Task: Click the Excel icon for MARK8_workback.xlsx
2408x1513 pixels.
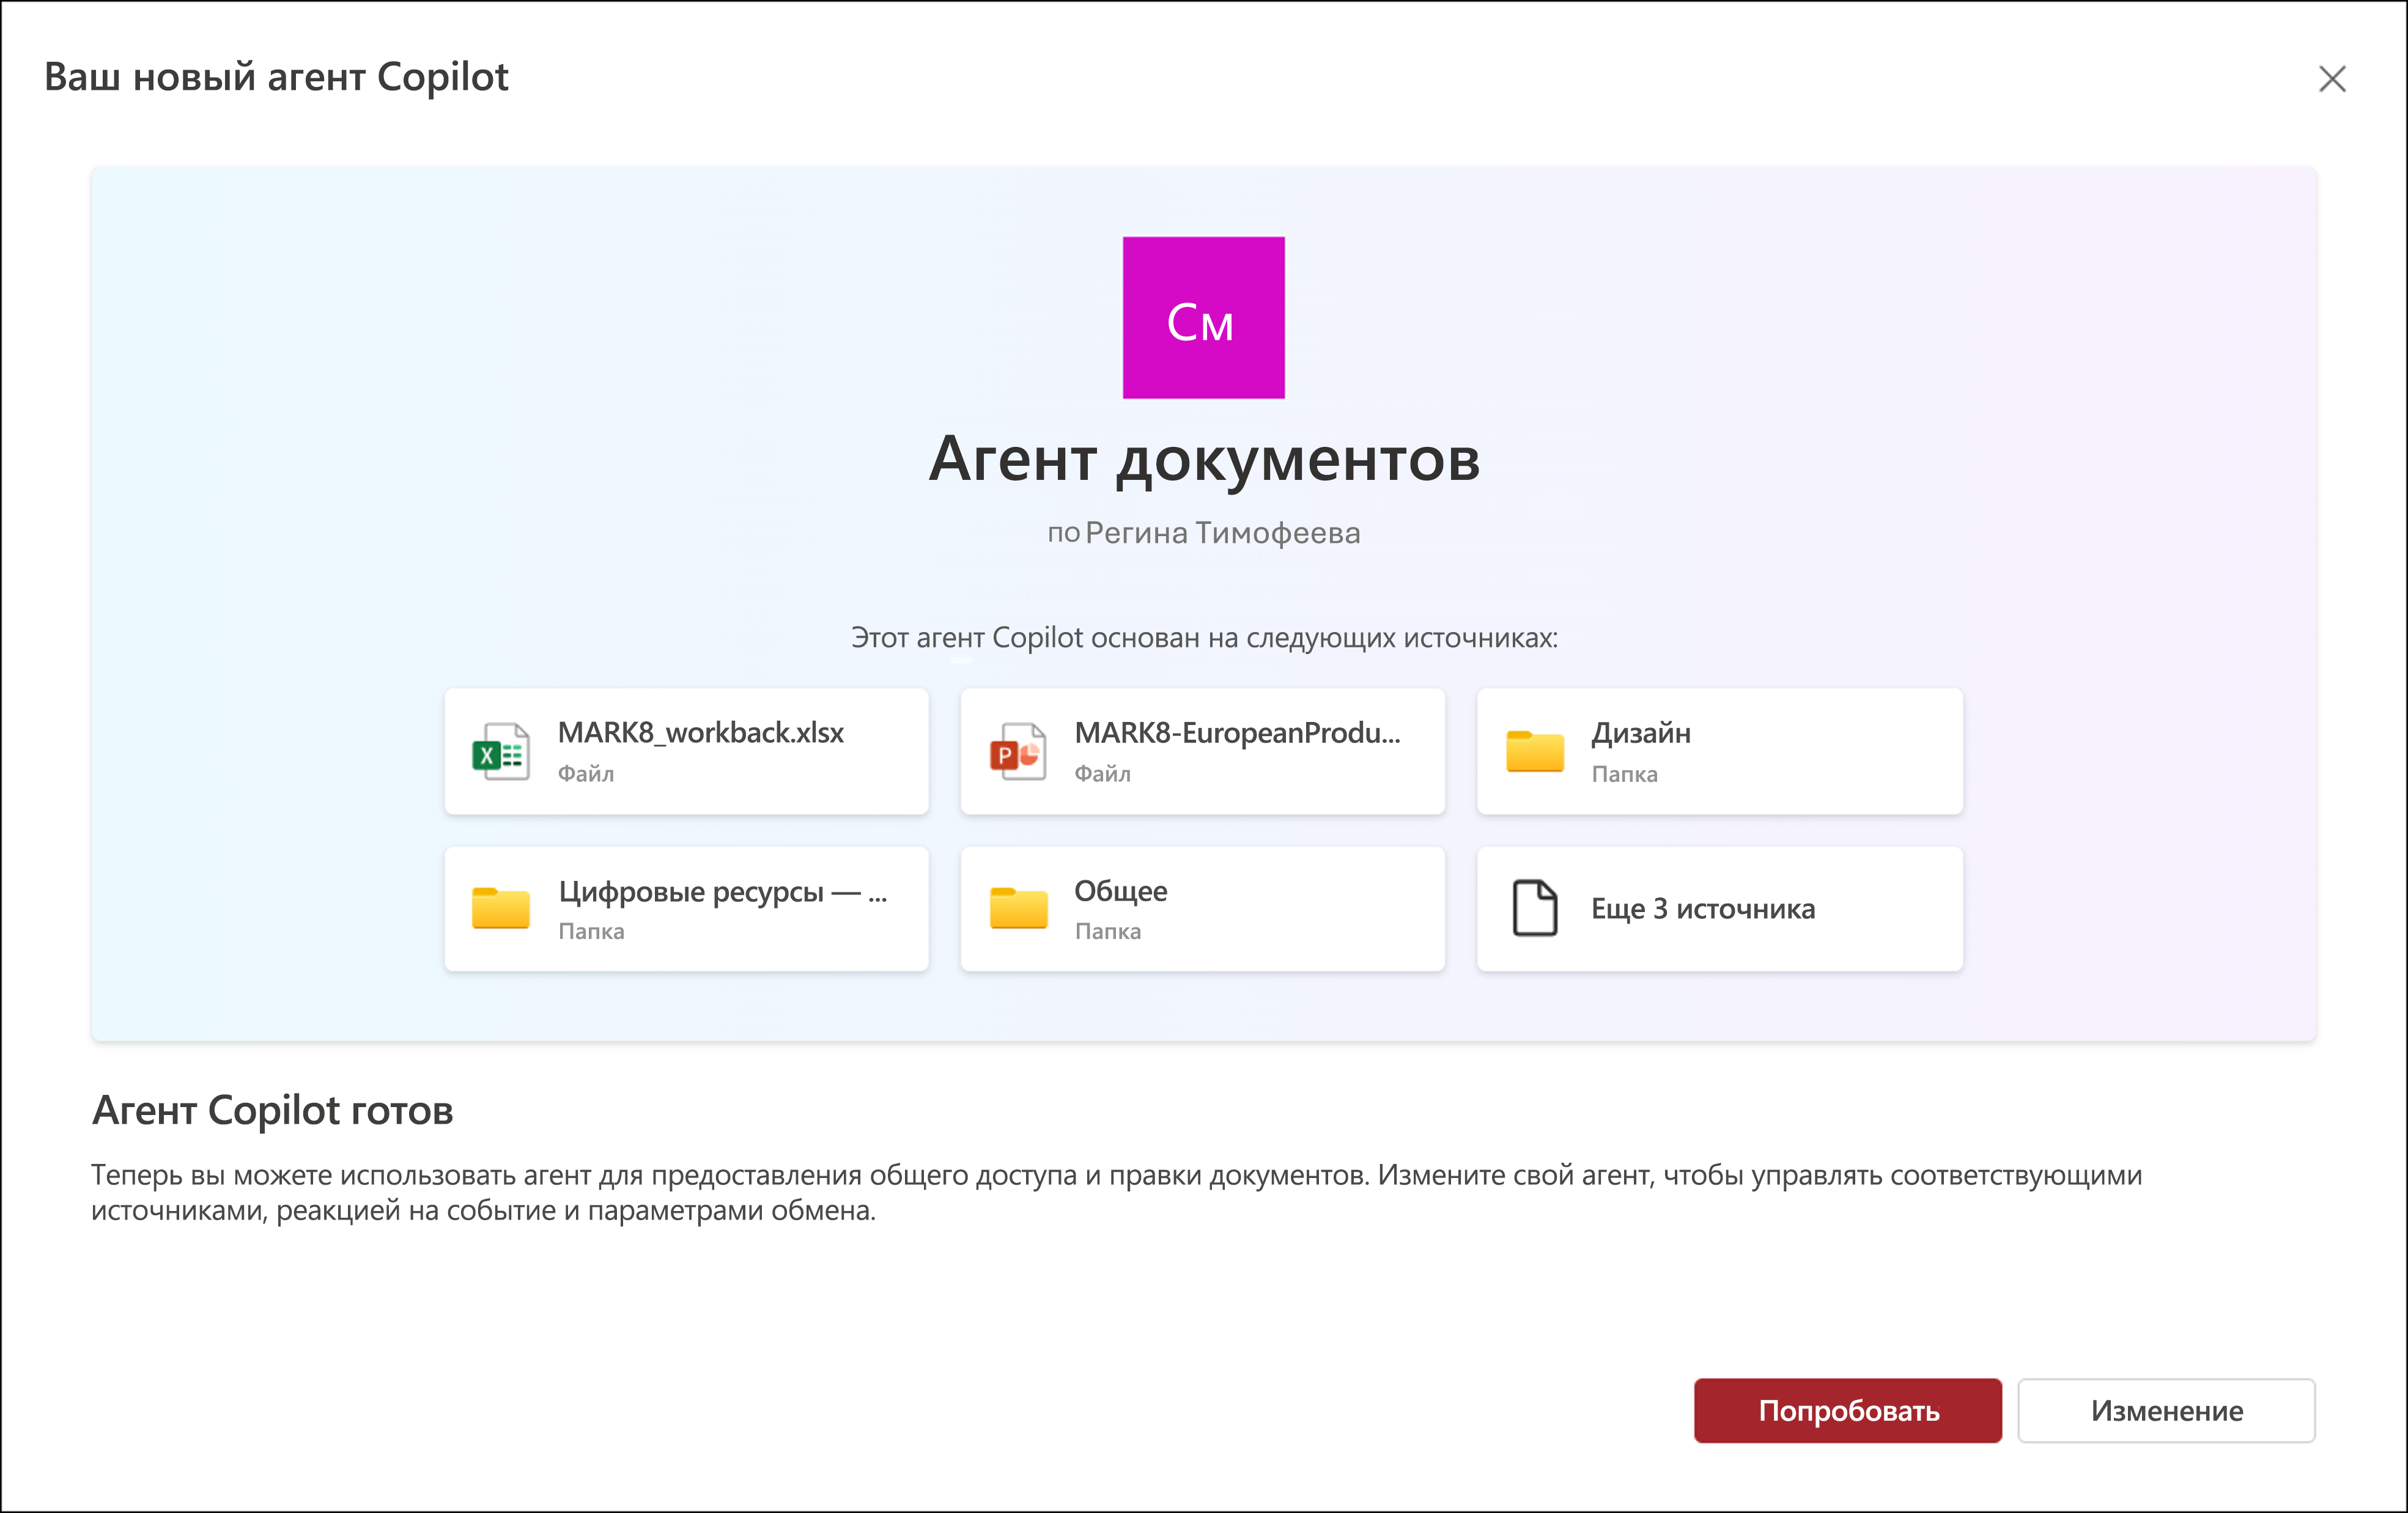Action: 500,752
